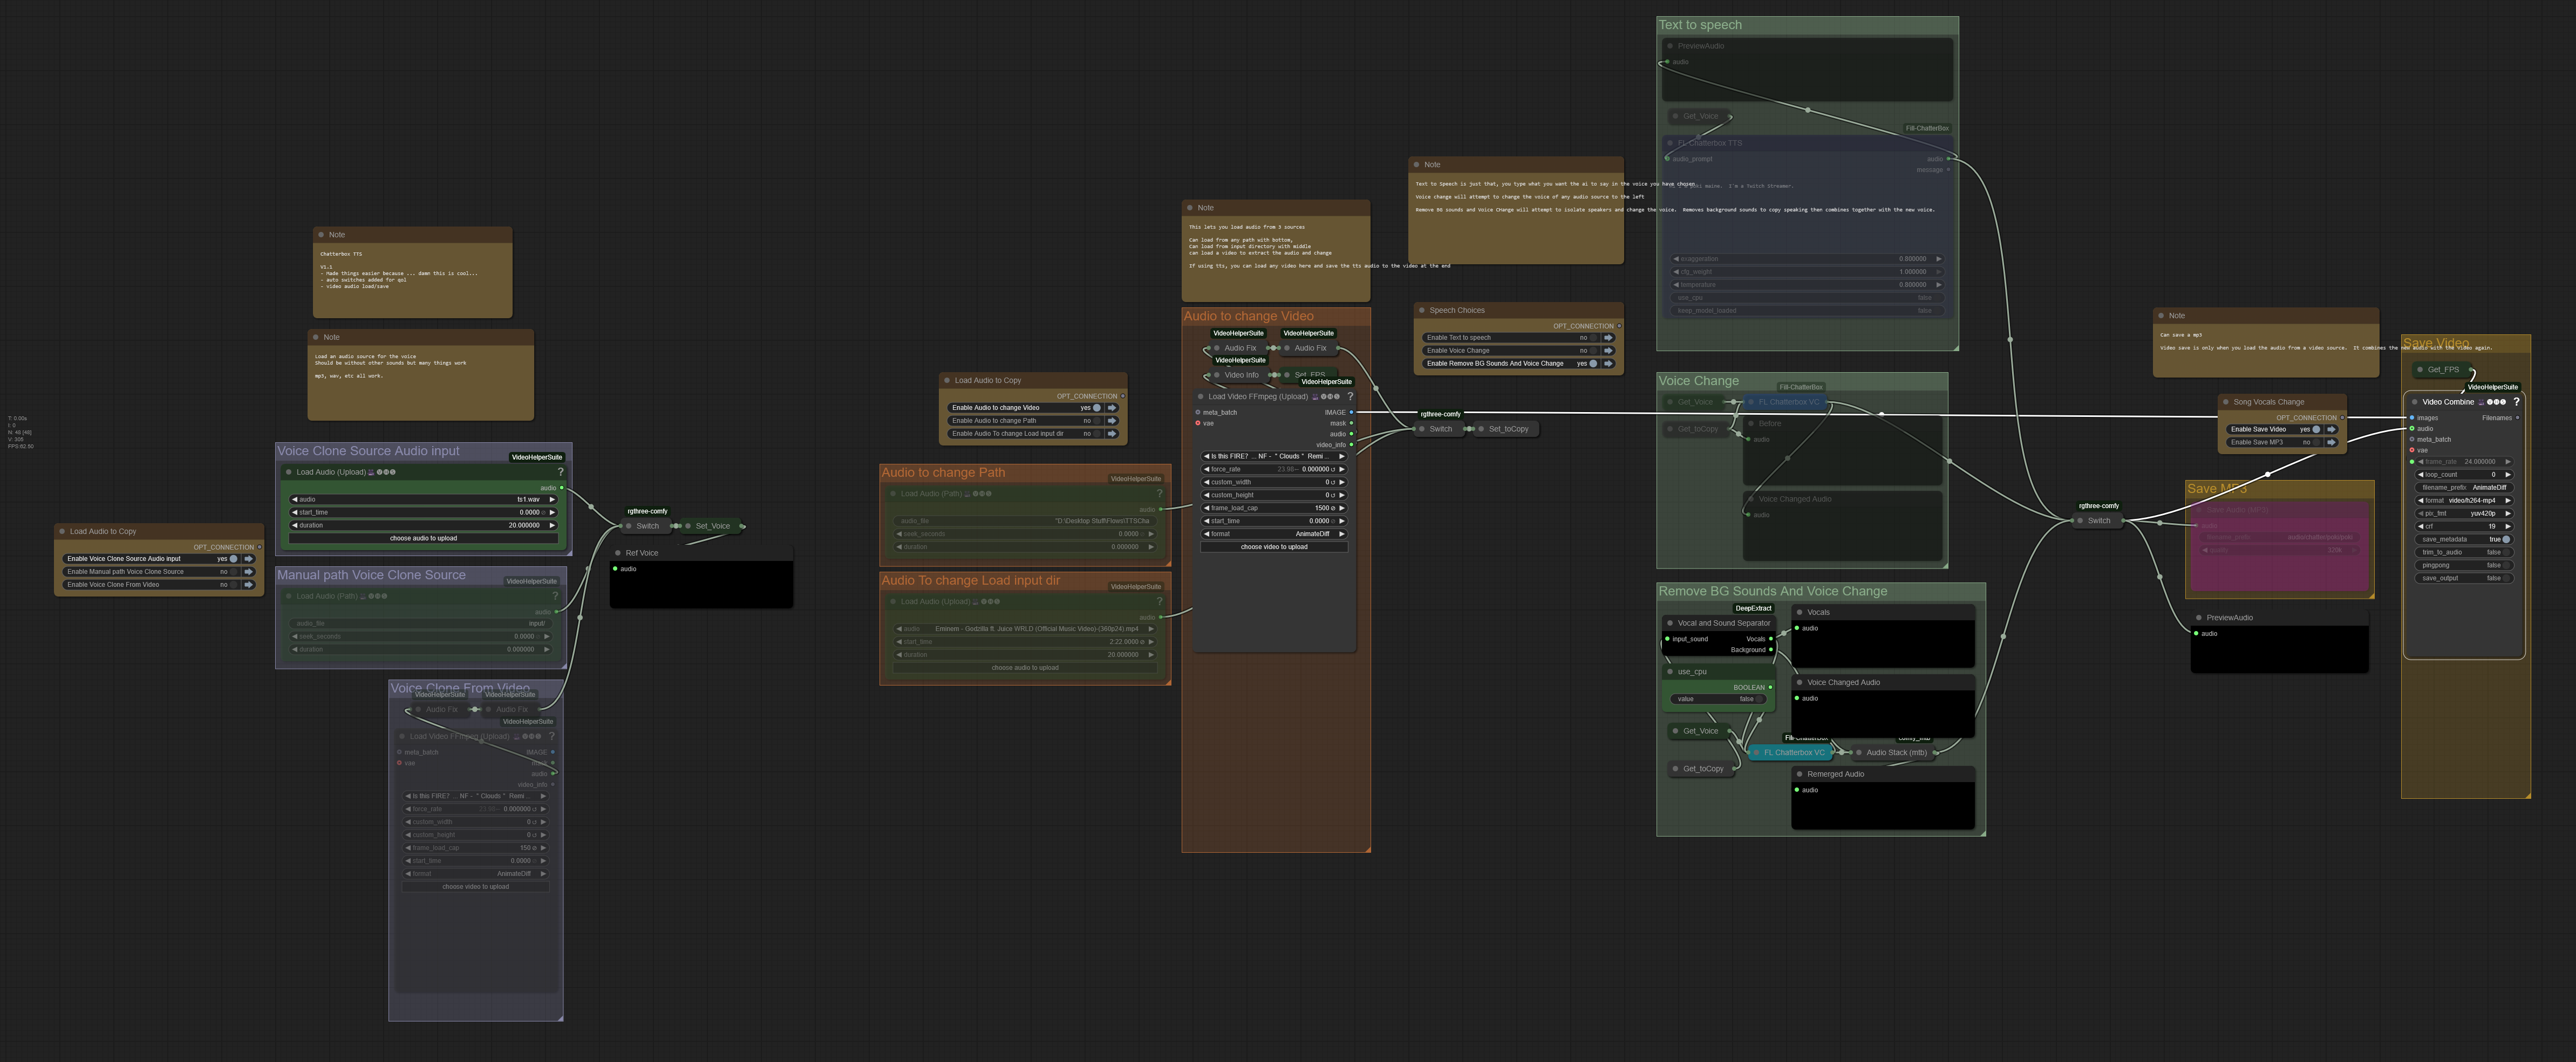2576x1062 pixels.
Task: Adjust the cfg_weight value in FL Chatterbox TTS
Action: pyautogui.click(x=1808, y=272)
